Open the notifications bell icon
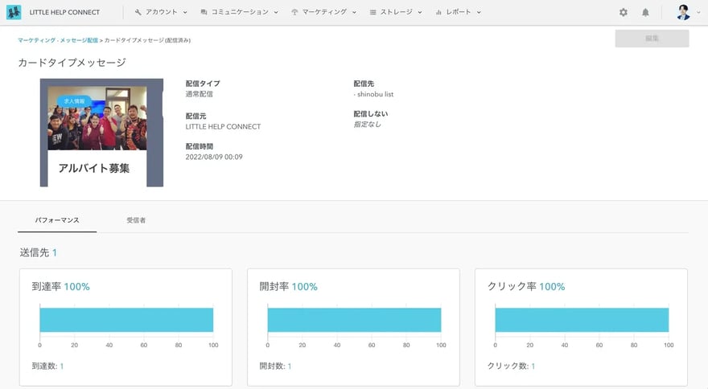The image size is (708, 389). click(x=645, y=13)
